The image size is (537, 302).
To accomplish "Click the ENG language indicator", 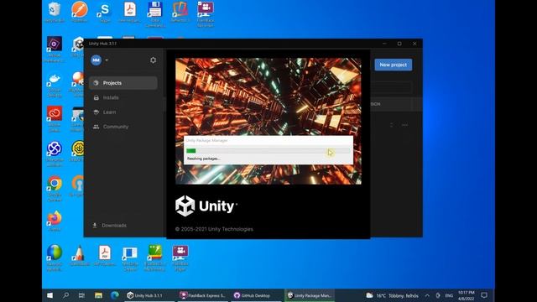I will (x=449, y=295).
